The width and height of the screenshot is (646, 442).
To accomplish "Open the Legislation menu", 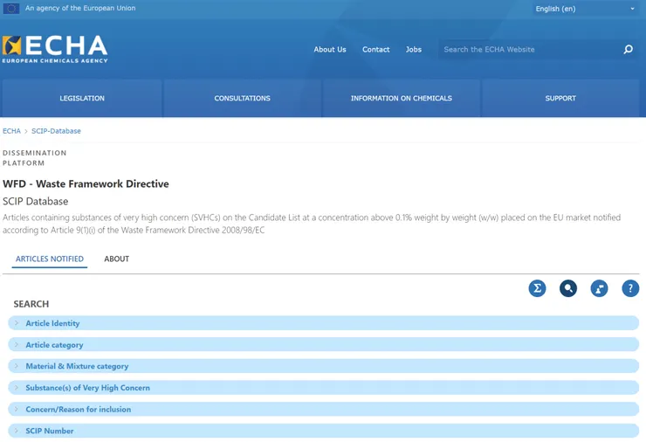I will click(82, 99).
